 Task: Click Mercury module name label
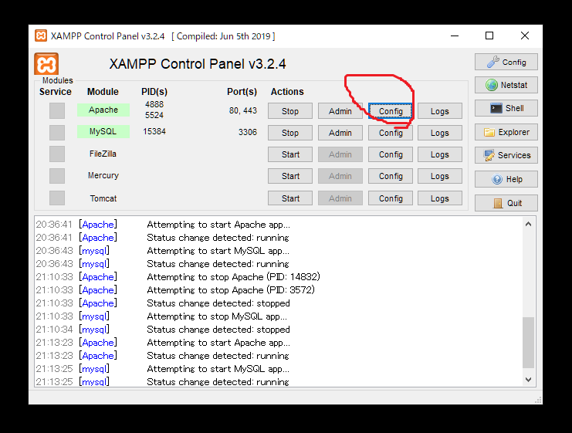point(103,175)
